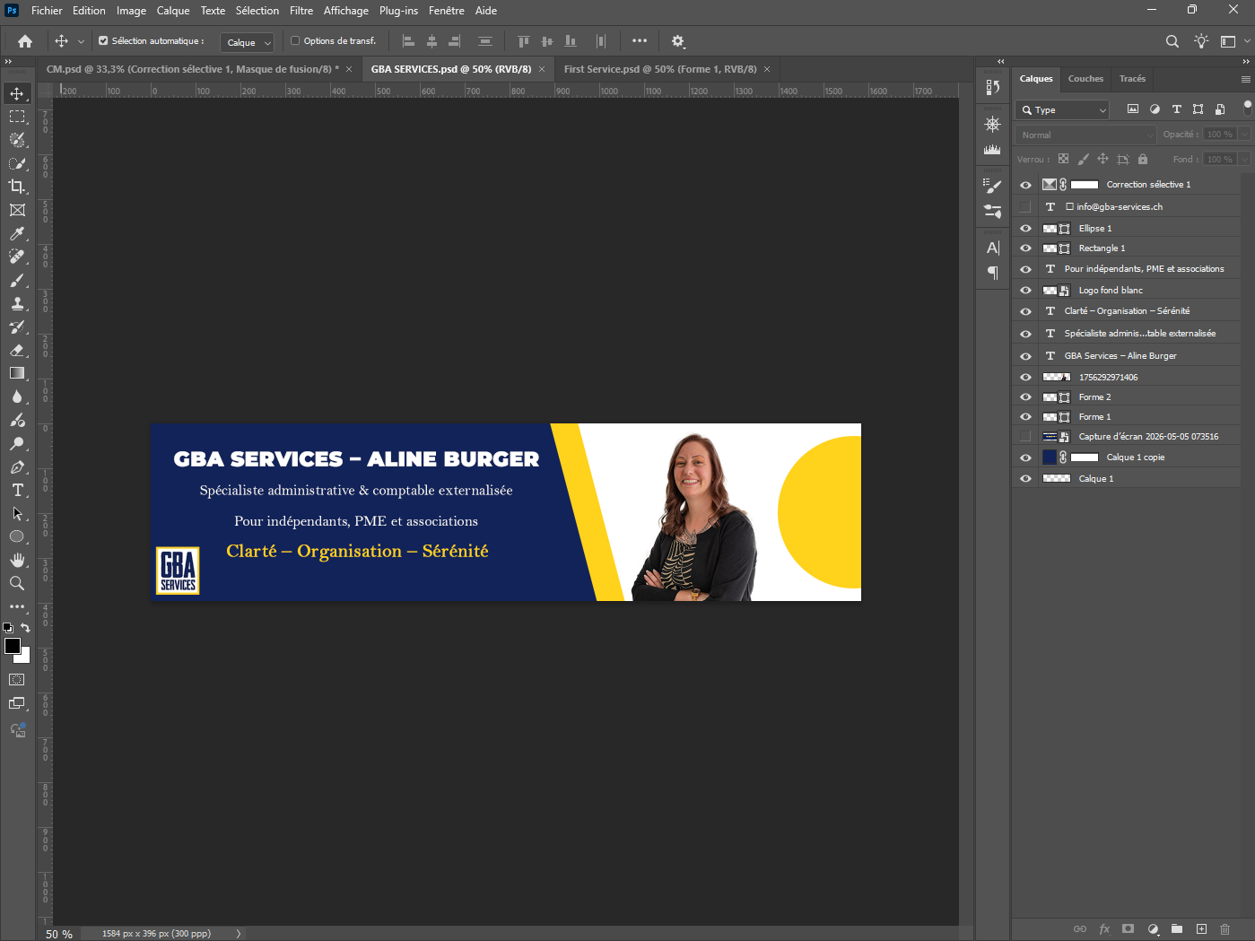The image size is (1255, 941).
Task: Select the Move tool
Action: (17, 93)
